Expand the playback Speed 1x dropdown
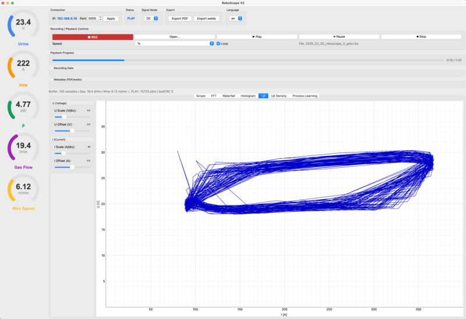 tap(174, 44)
